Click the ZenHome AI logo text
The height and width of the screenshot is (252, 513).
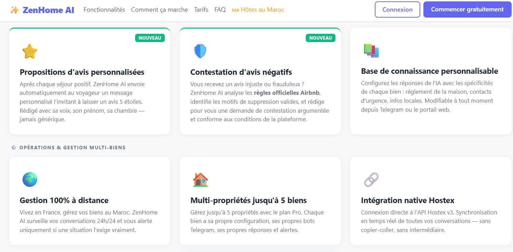[47, 9]
